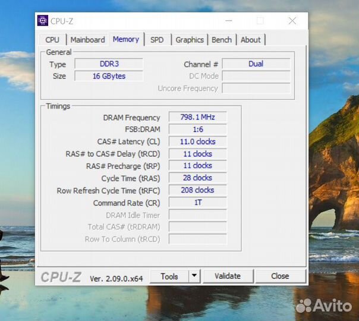Select the CAS# Latency 11.0 clocks value
This screenshot has height=321, width=359.
(197, 141)
